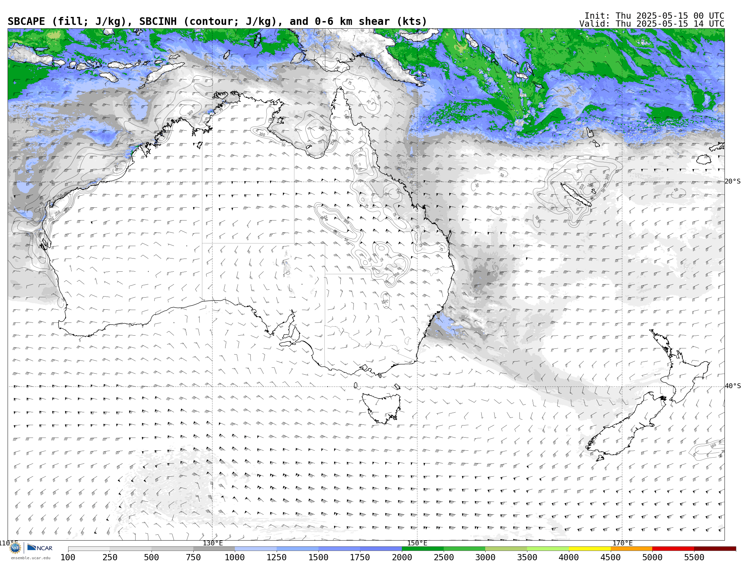The image size is (747, 562).
Task: Click the pale blue 1000–1250 colorbar segment
Action: [256, 549]
